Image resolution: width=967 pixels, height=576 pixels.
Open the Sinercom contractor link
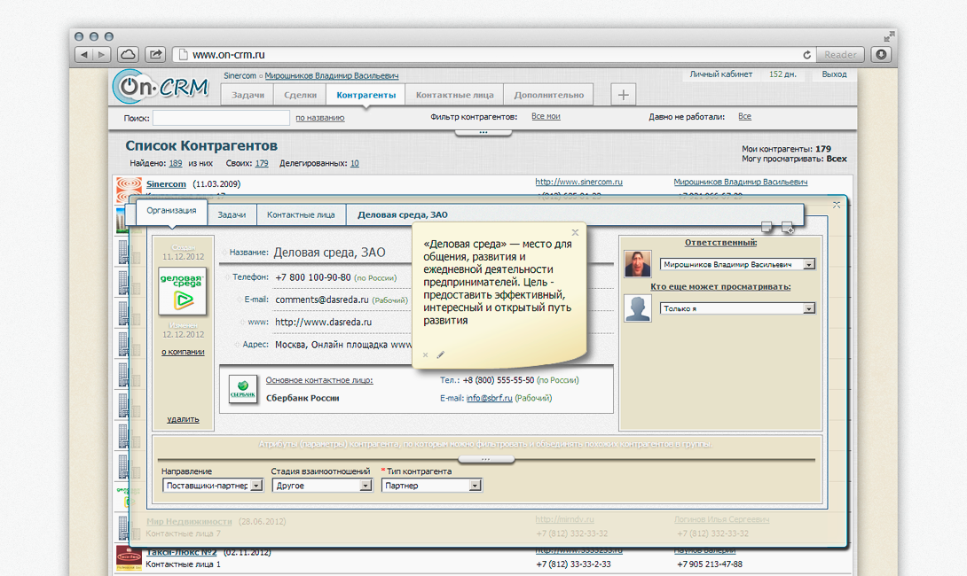click(166, 183)
